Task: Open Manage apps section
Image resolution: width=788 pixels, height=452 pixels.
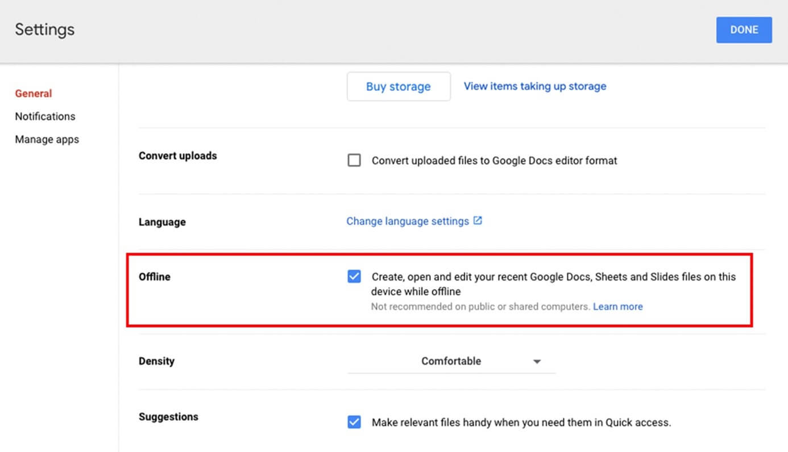Action: tap(47, 140)
